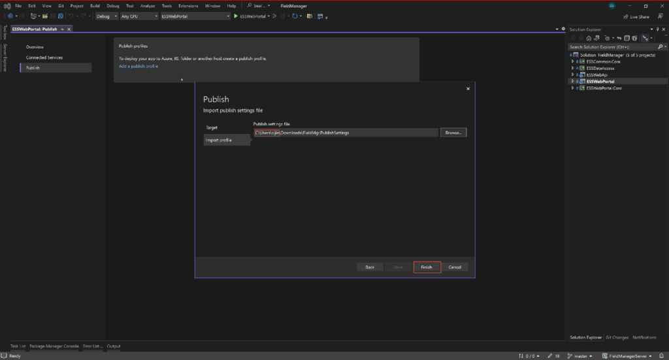Click the Redo toolbar icon

click(x=84, y=16)
